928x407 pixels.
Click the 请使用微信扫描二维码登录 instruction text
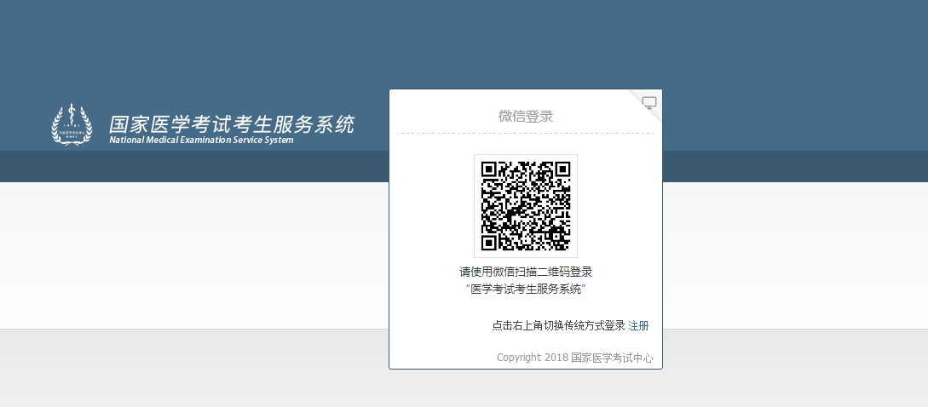[526, 272]
